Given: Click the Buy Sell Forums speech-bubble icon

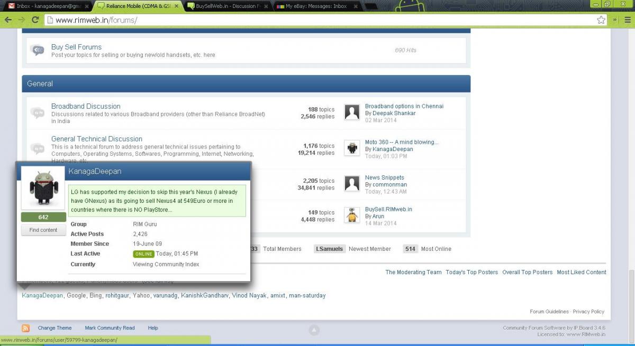Looking at the screenshot, I should click(38, 50).
